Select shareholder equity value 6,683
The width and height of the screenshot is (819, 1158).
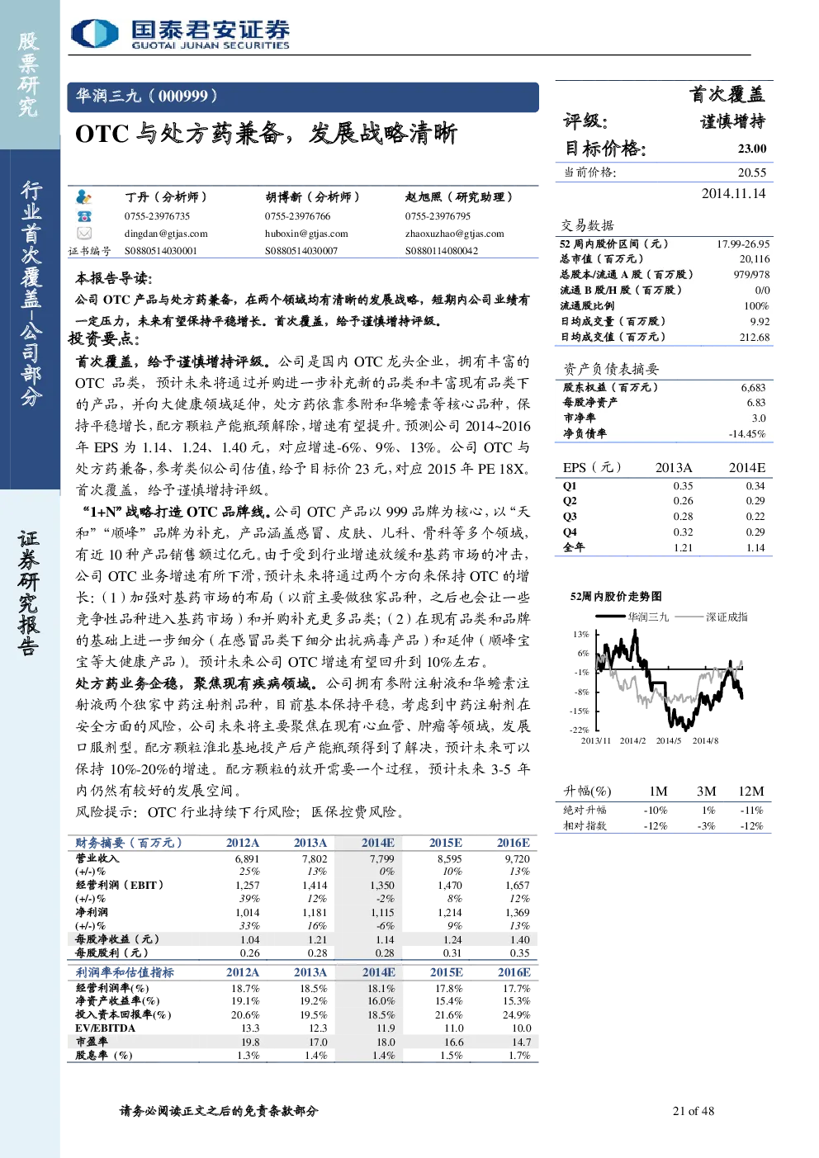(x=753, y=387)
